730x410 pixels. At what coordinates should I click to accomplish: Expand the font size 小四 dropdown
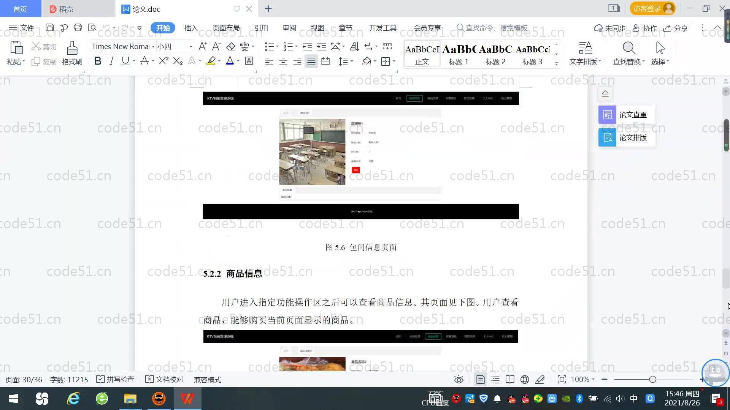point(191,47)
